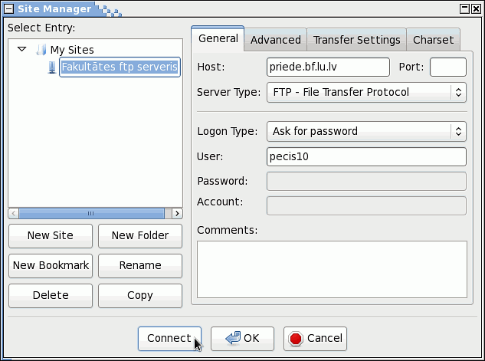Viewport: 485px width, 361px height.
Task: Close the Site Manager dialog window
Action: point(476,8)
